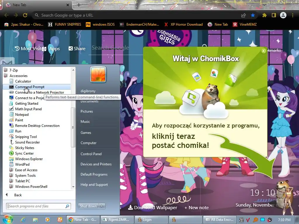Launch Paint via its palette icon

11,120
